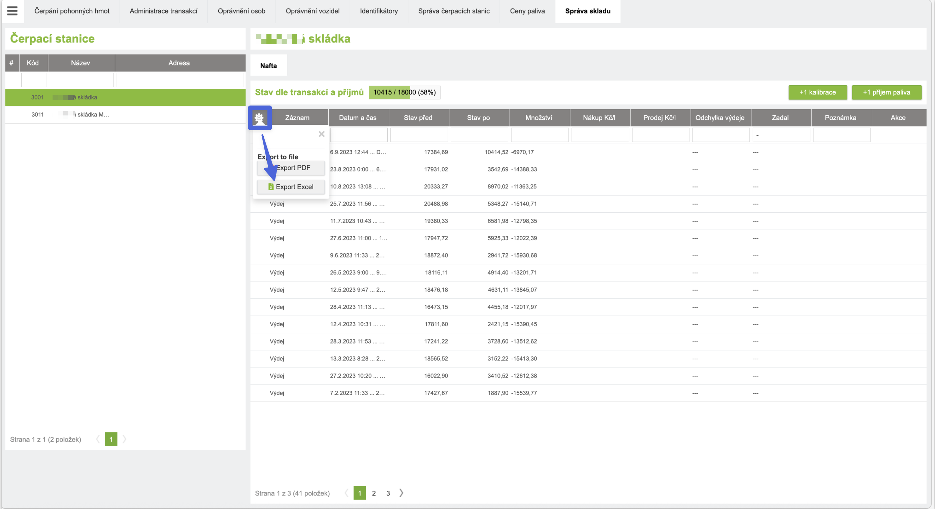935x509 pixels.
Task: Close the export popup with X
Action: click(321, 134)
